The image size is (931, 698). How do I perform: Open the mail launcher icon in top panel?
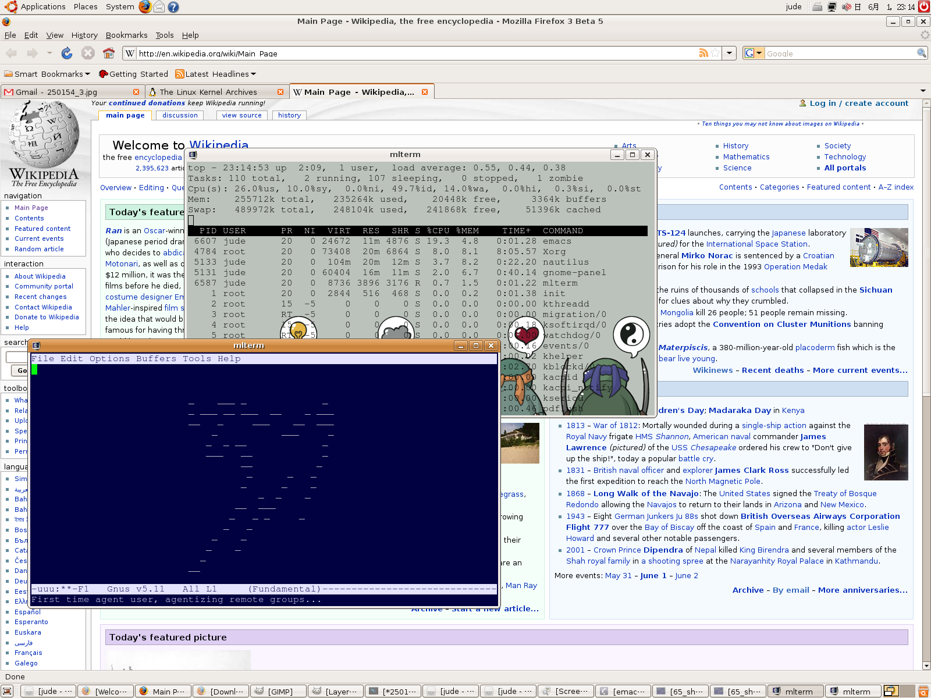(159, 7)
